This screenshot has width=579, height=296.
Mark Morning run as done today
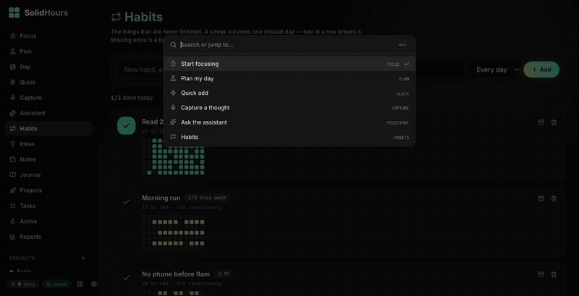click(x=126, y=201)
